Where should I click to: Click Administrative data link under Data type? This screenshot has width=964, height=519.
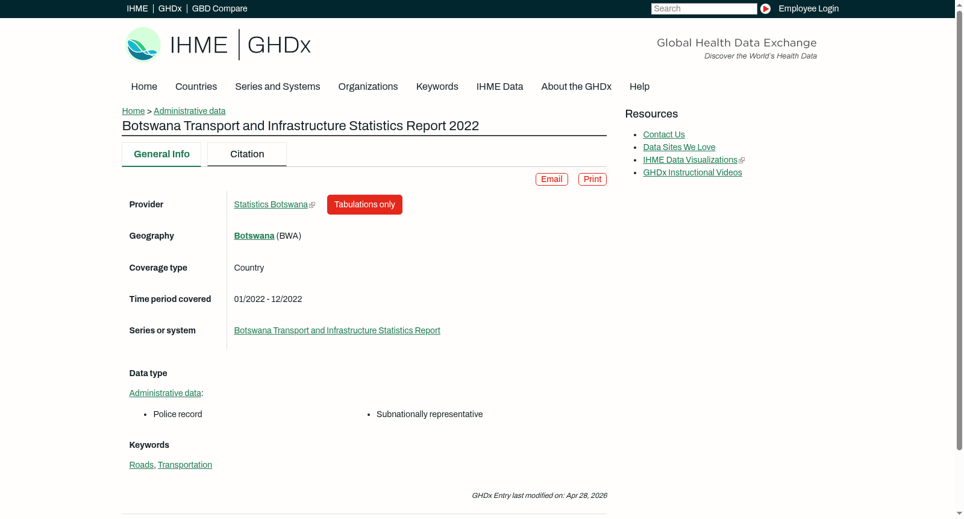tap(165, 393)
